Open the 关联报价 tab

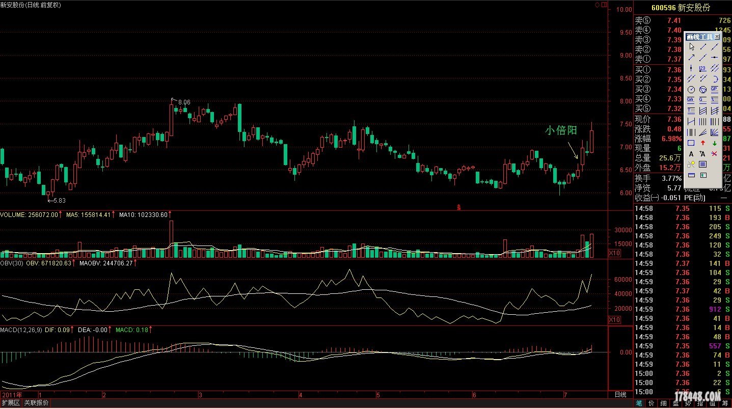point(37,403)
